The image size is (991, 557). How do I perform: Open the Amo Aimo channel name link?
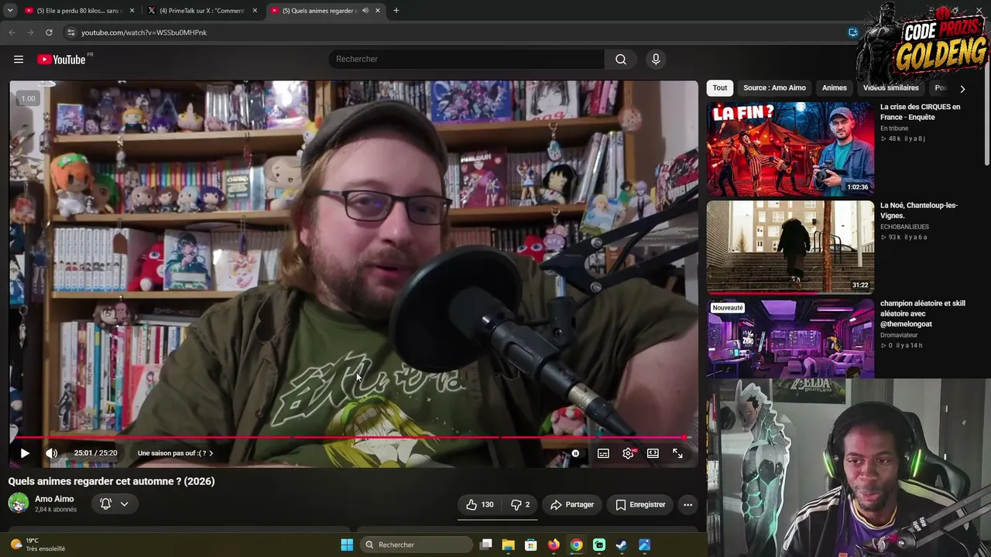(54, 499)
